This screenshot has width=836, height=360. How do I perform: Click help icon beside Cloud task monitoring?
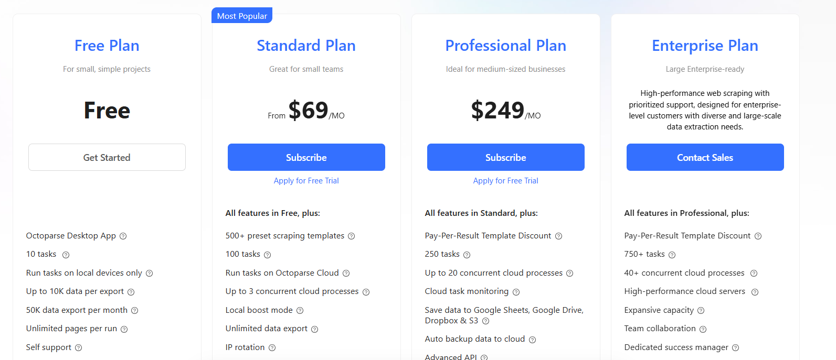coord(516,292)
